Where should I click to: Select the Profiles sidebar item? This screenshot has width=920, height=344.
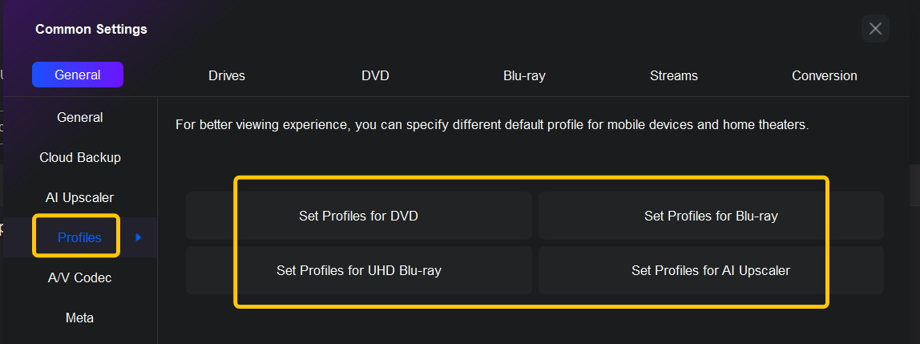tap(79, 237)
